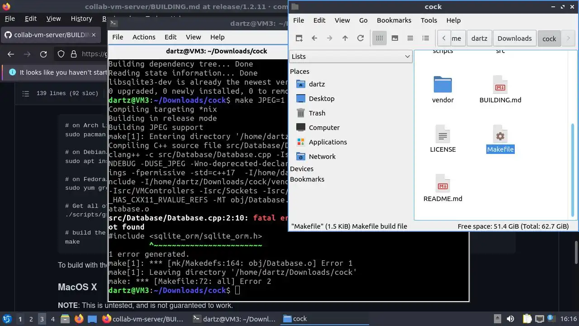Switch to compact list view

tap(410, 38)
